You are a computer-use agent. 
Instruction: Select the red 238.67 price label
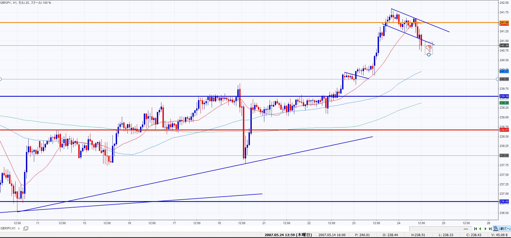tap(504, 130)
